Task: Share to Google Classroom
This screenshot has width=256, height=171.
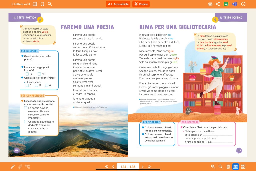Action: [226, 4]
